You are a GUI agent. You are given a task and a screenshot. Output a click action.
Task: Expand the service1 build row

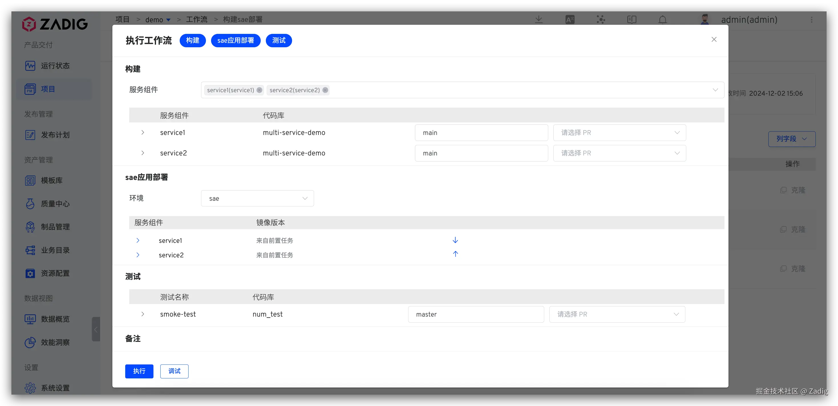point(143,132)
